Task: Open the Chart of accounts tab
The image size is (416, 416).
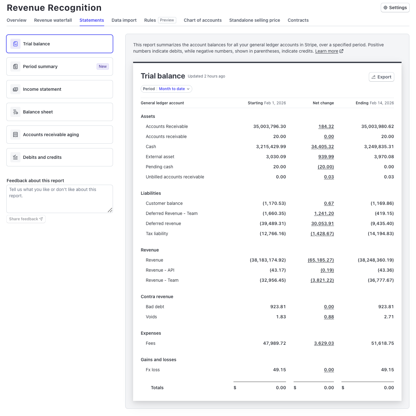Action: [x=202, y=20]
